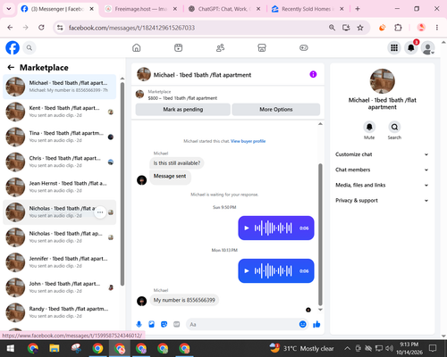Open the notifications bell
This screenshot has height=357, width=447.
pyautogui.click(x=411, y=47)
